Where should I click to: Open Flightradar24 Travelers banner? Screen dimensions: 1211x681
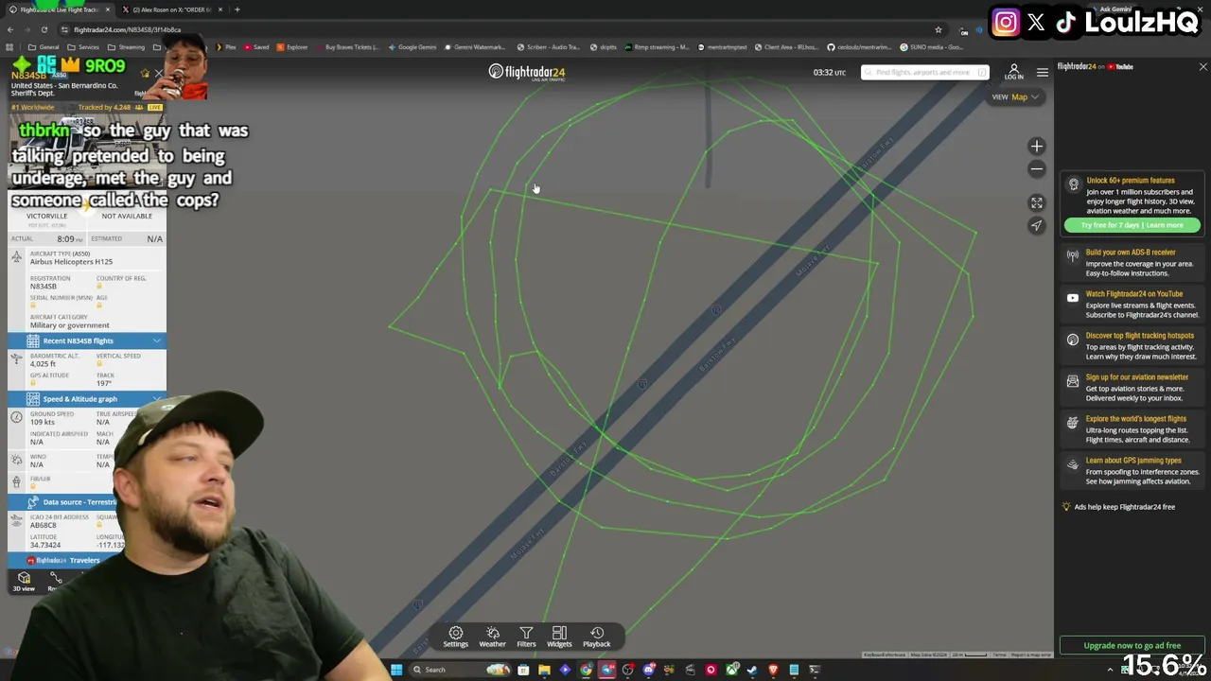point(64,561)
